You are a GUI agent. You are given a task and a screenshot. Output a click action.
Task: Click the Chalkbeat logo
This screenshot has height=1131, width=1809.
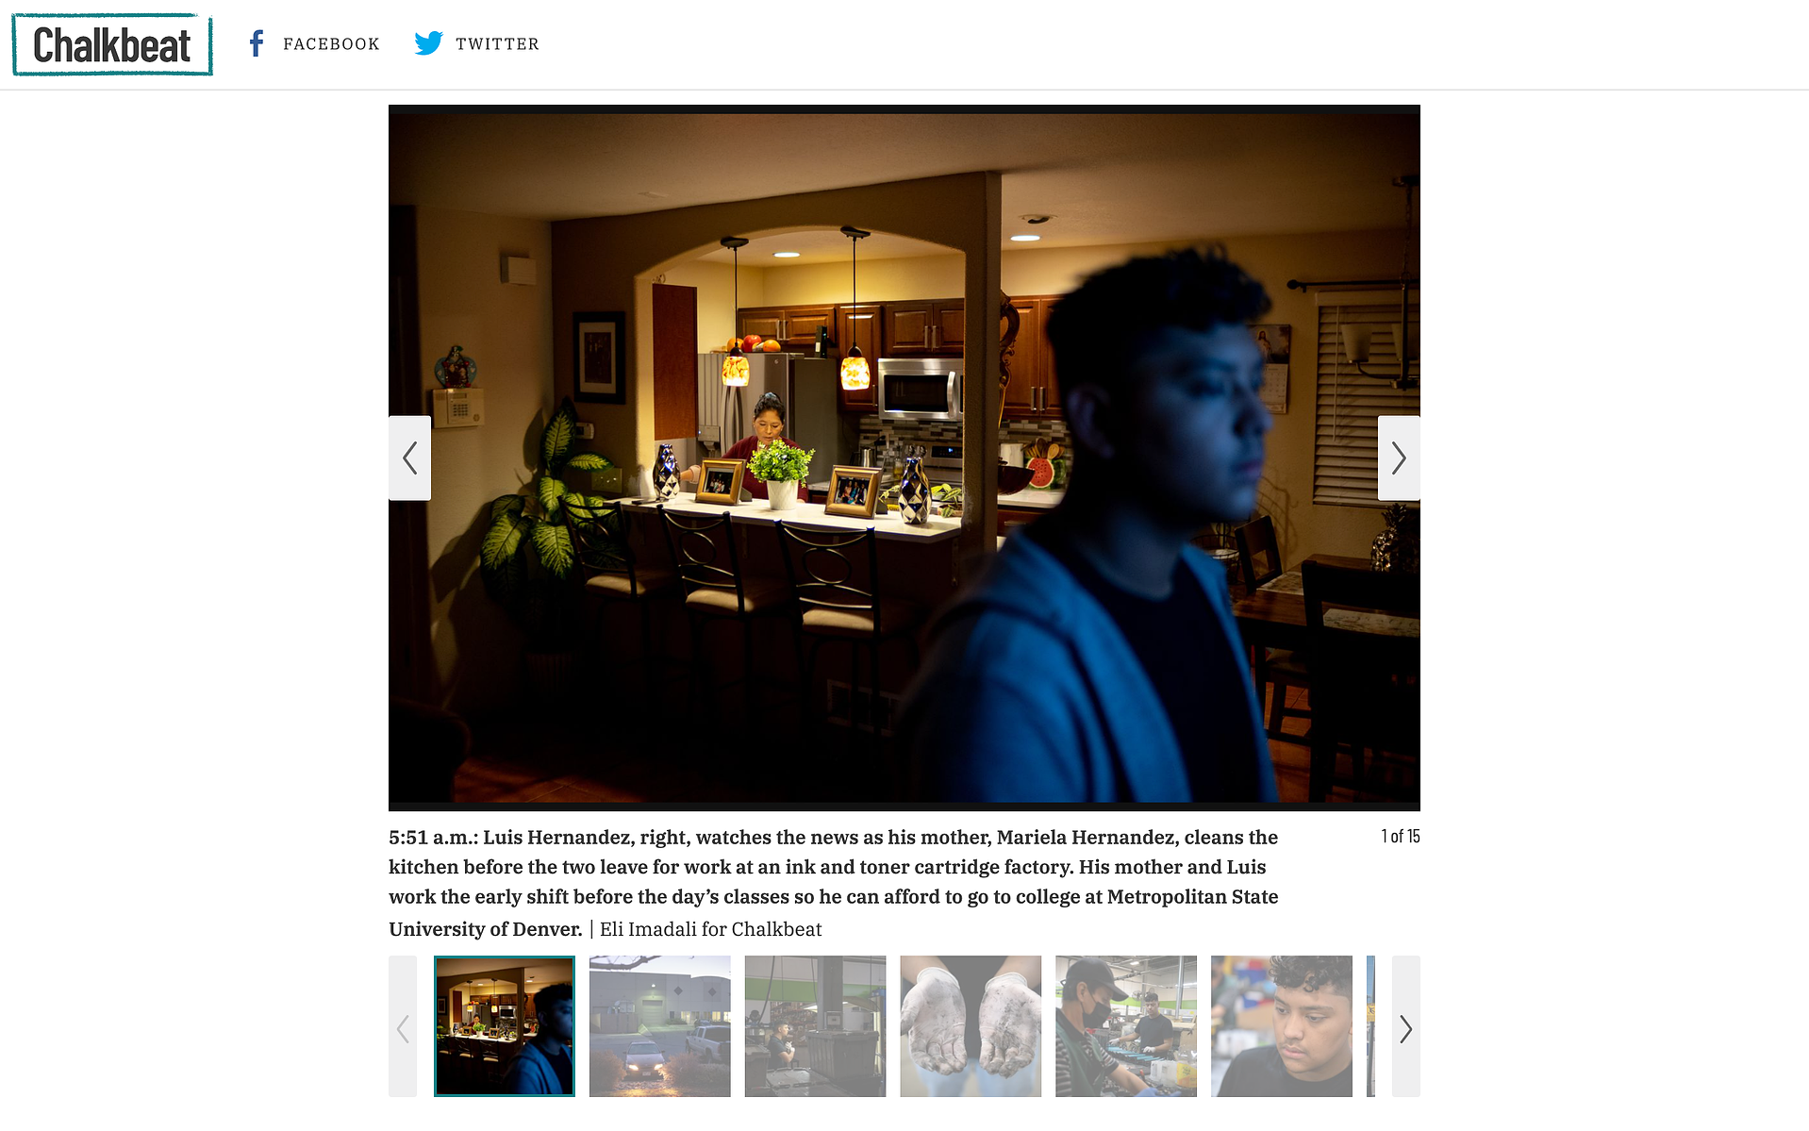112,44
